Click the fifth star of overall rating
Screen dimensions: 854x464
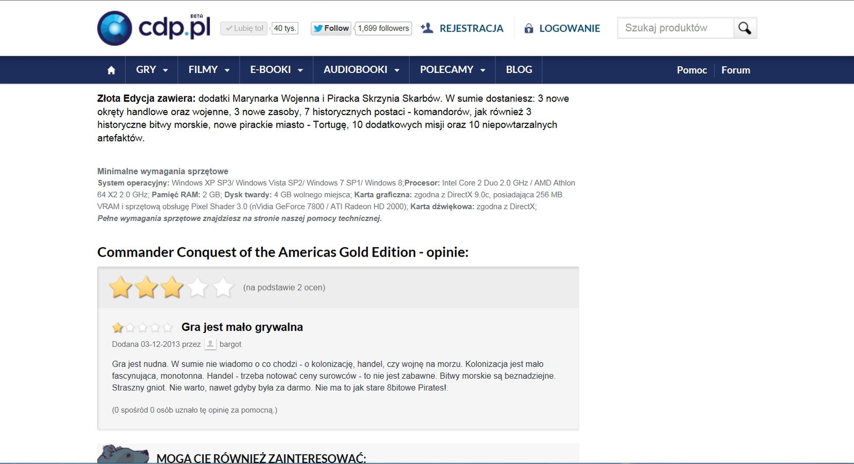(223, 287)
